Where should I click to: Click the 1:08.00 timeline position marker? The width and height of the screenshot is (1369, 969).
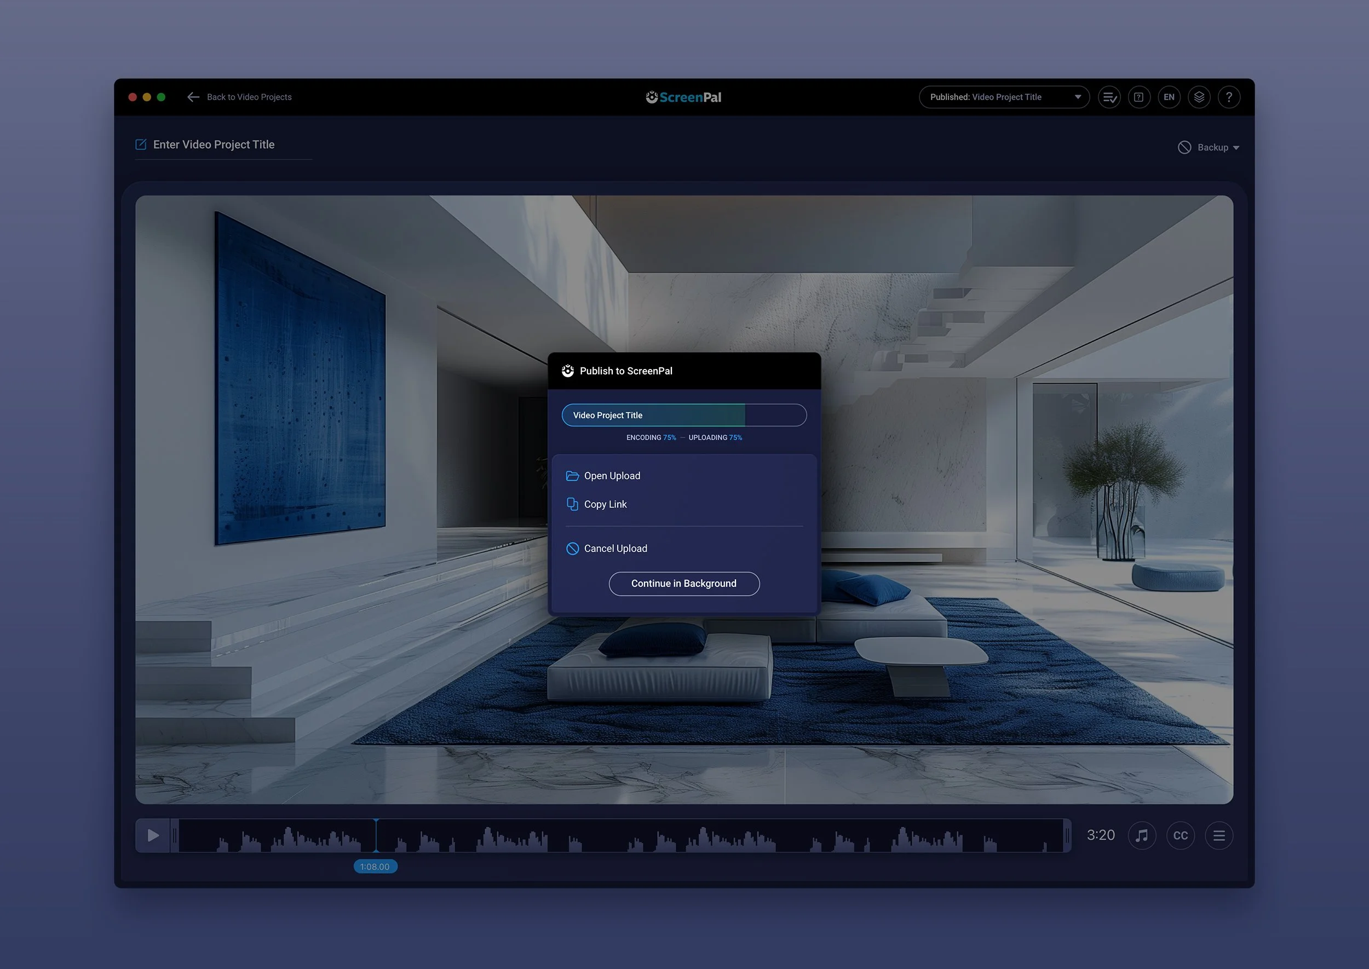pos(375,867)
